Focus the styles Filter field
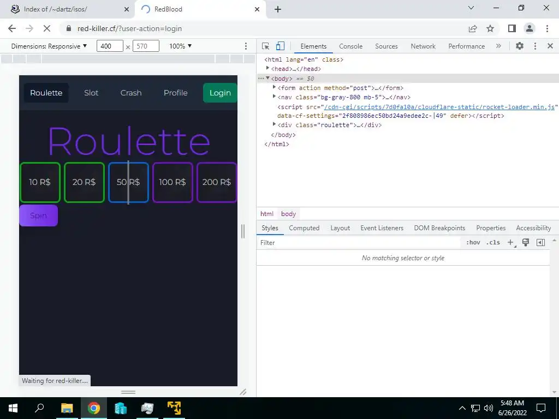Viewport: 559px width, 419px height. coord(359,243)
